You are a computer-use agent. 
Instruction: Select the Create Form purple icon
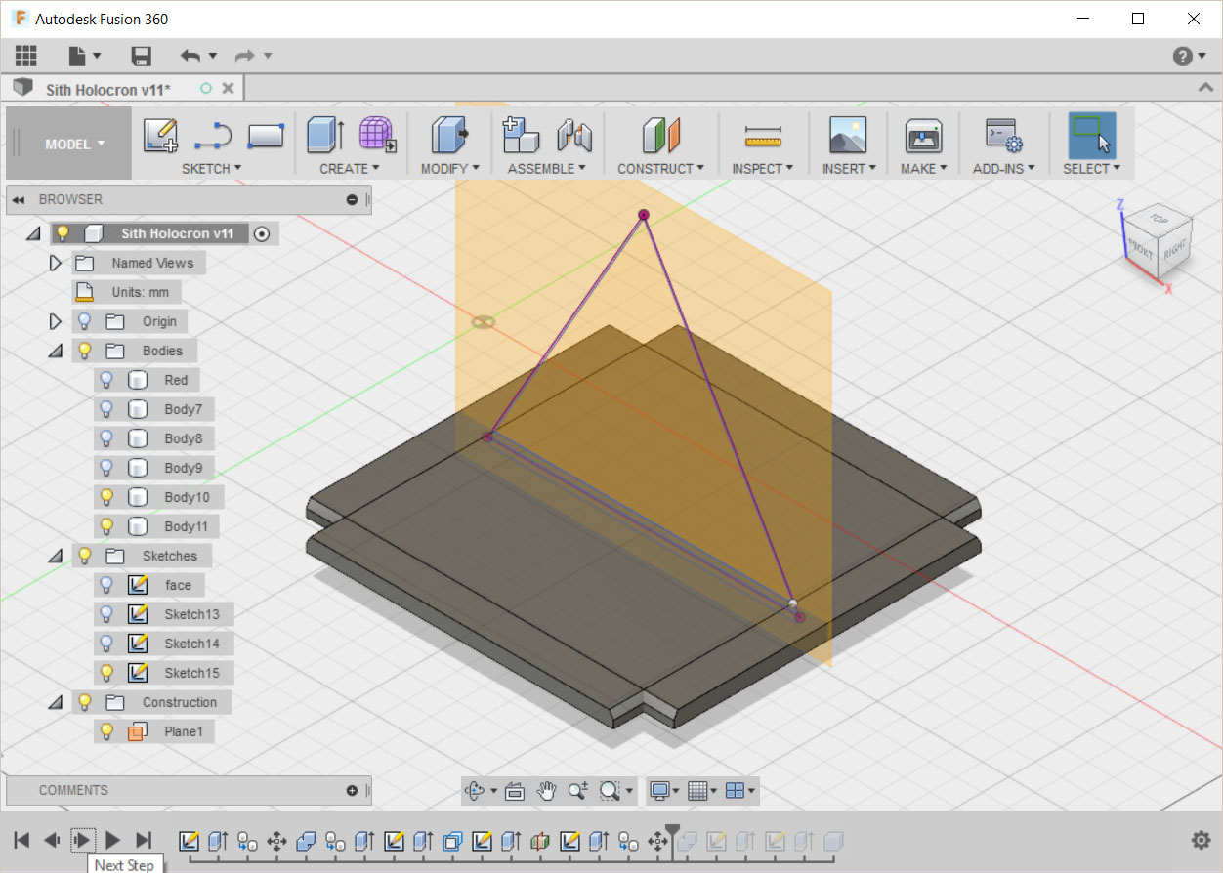click(x=377, y=135)
